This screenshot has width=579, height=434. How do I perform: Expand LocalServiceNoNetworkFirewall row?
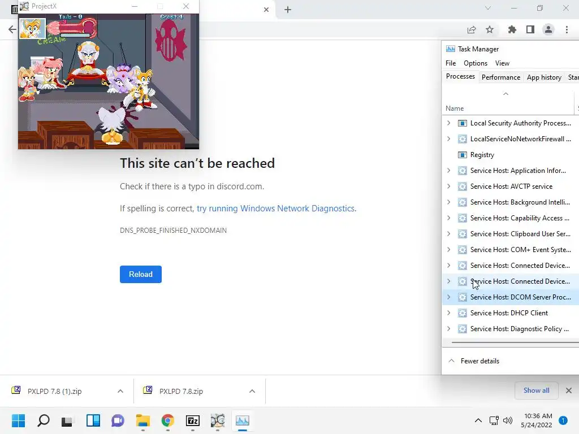448,139
